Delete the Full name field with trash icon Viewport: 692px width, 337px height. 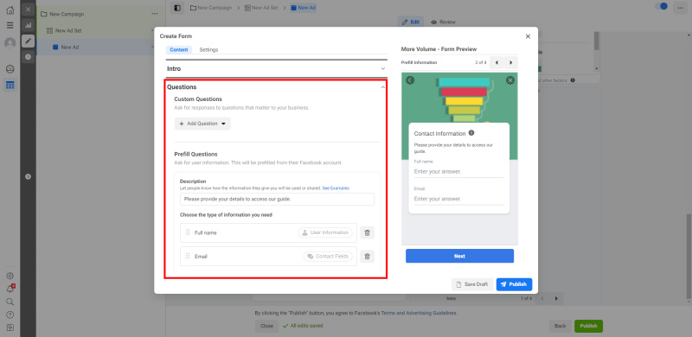(367, 232)
